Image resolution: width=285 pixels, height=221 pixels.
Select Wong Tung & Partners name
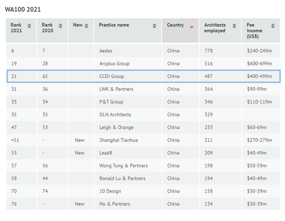click(124, 166)
